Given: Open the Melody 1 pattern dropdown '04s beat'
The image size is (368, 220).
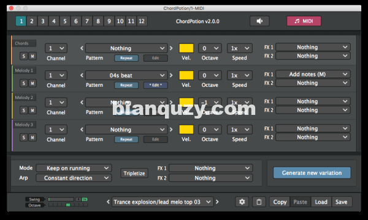Looking at the screenshot, I should coord(126,75).
